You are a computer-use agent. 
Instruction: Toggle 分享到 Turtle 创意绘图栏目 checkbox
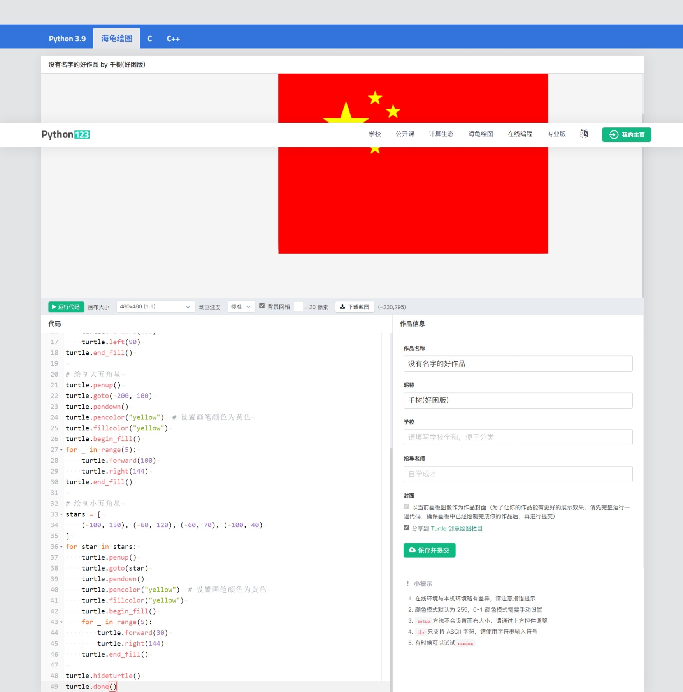pyautogui.click(x=406, y=528)
